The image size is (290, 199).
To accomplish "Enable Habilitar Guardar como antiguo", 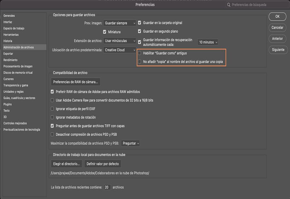I will (140, 53).
